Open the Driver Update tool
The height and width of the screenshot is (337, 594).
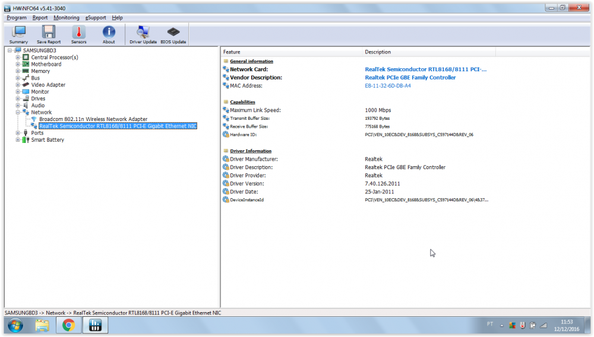tap(143, 34)
